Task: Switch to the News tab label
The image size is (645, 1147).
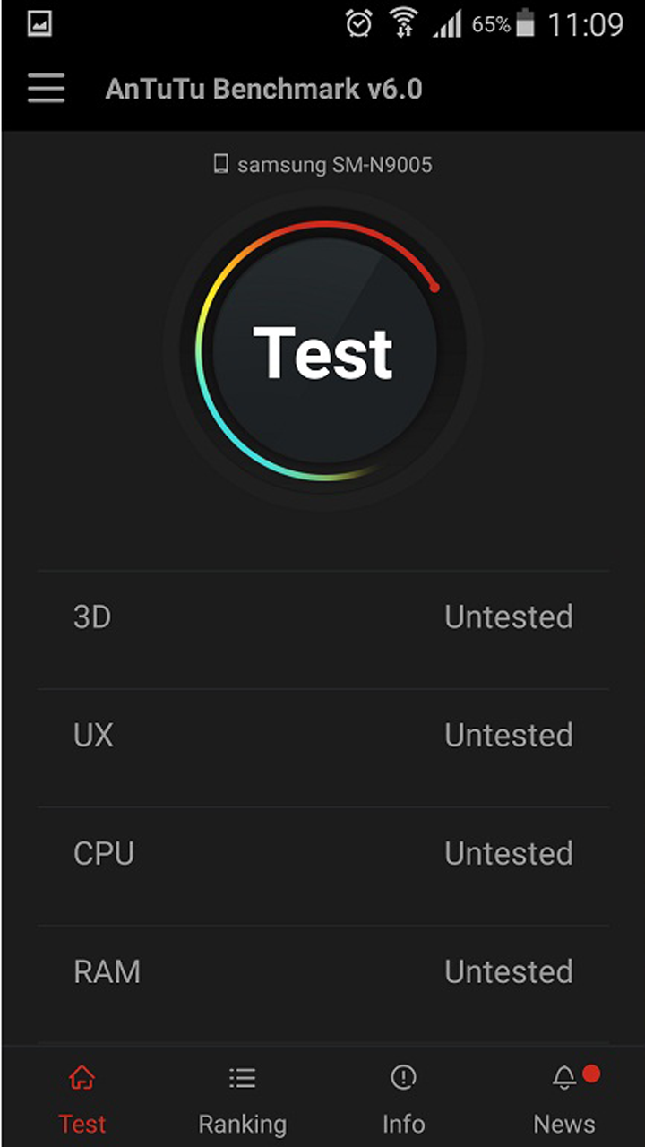Action: [x=564, y=1124]
